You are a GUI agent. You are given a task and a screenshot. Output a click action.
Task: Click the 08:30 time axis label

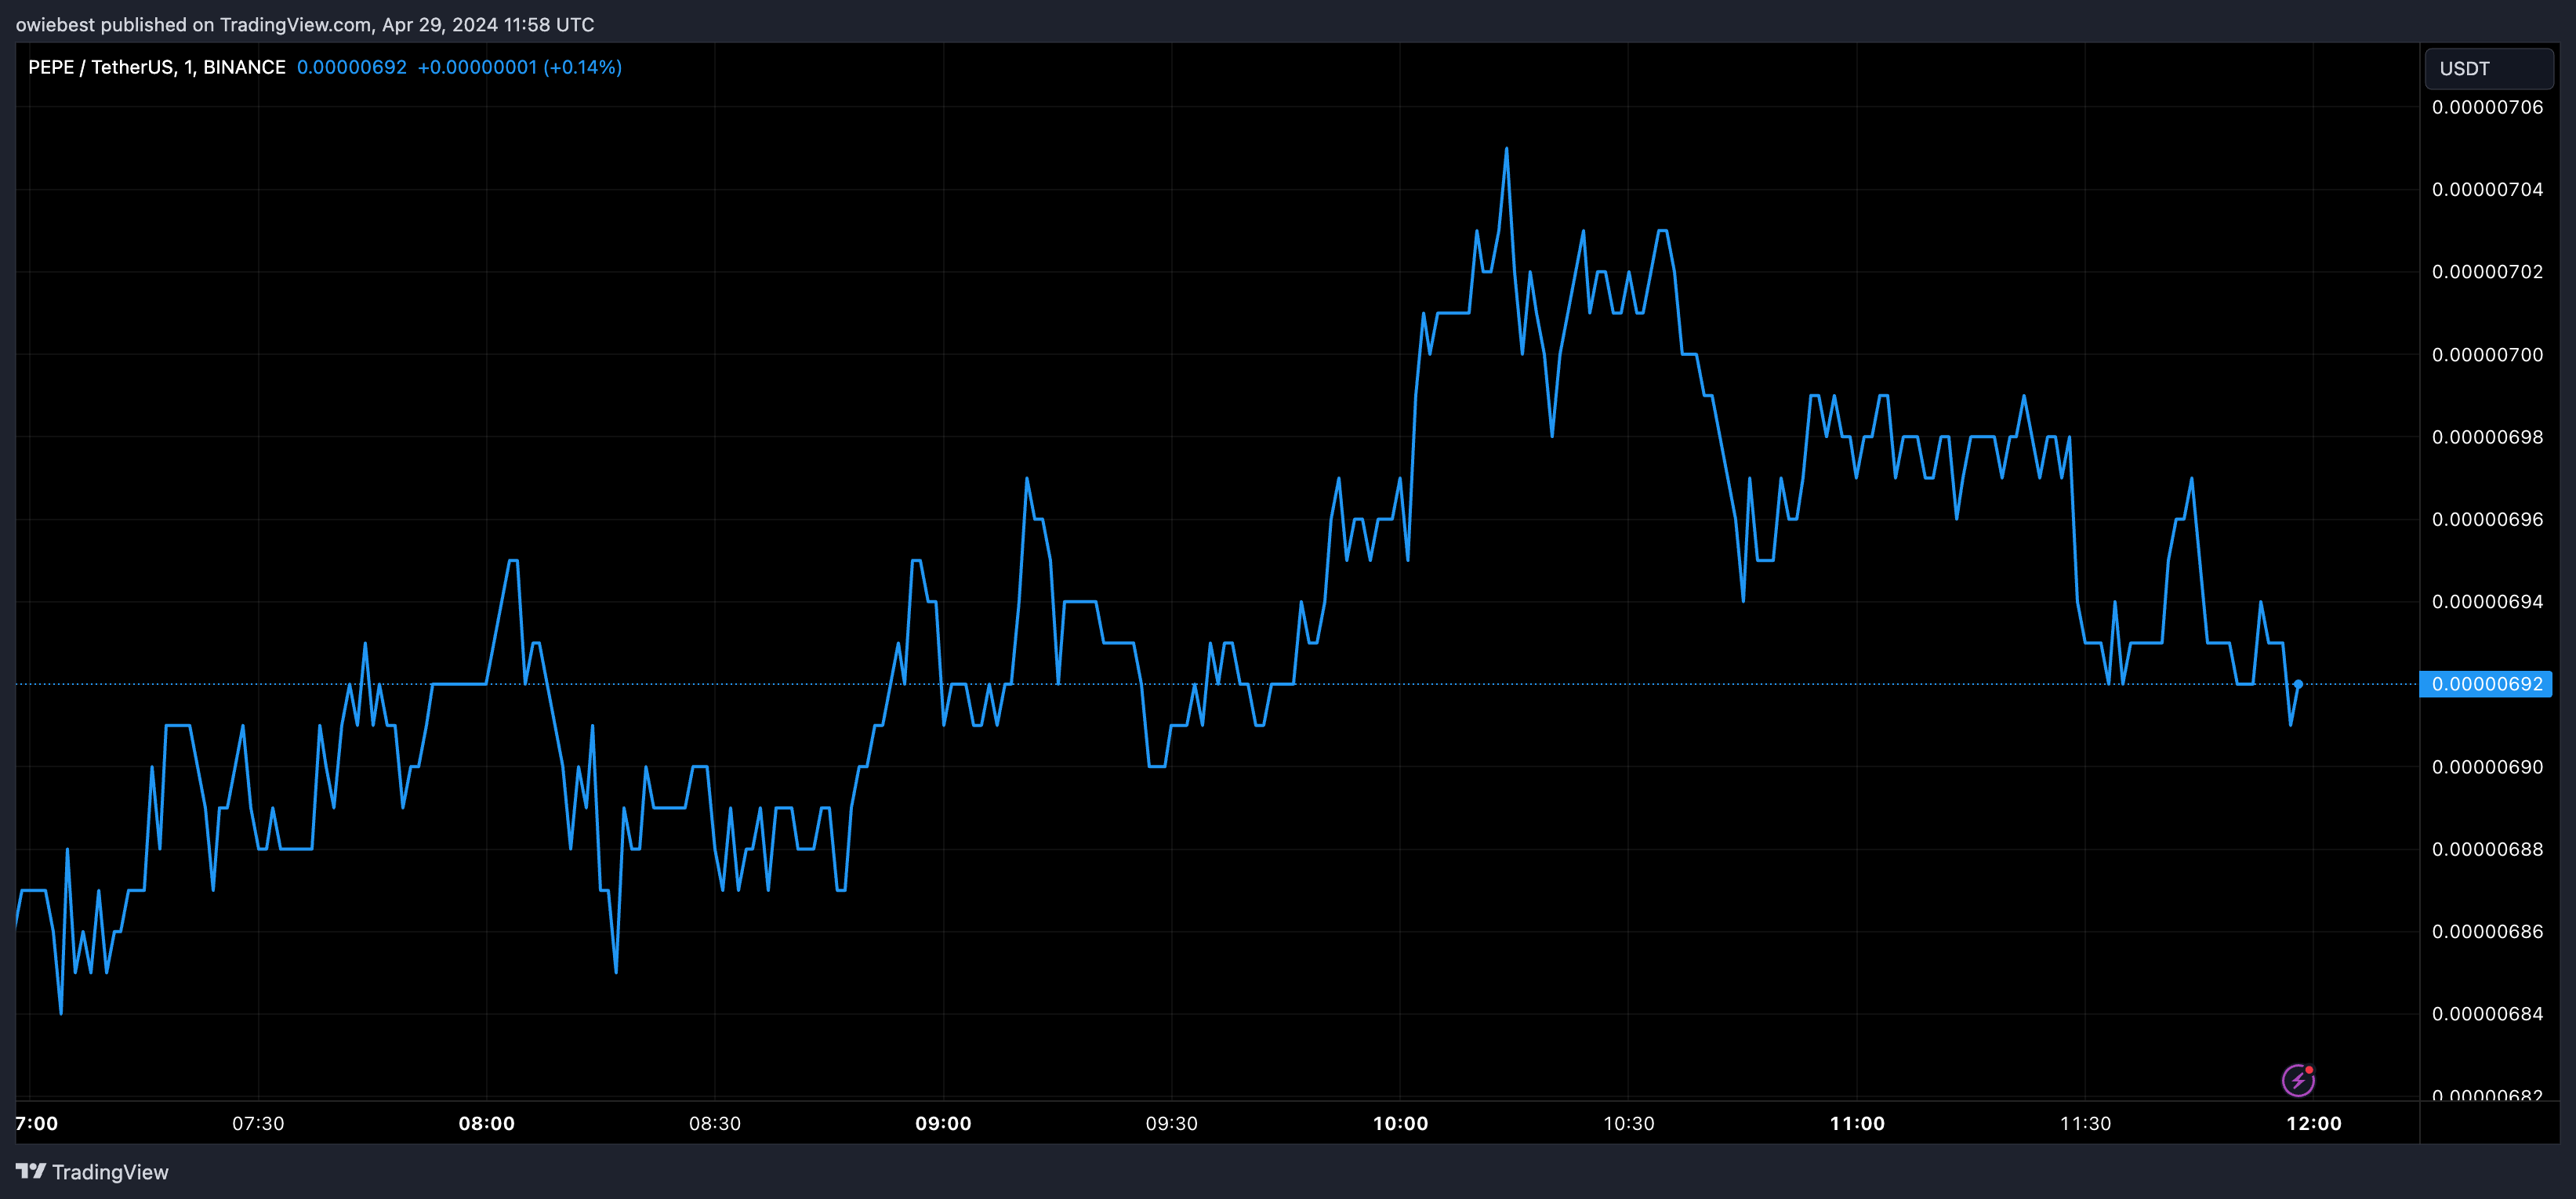coord(715,1123)
